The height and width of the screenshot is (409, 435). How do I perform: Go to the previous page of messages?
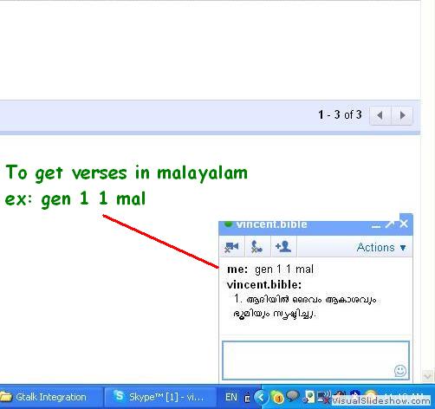click(380, 115)
